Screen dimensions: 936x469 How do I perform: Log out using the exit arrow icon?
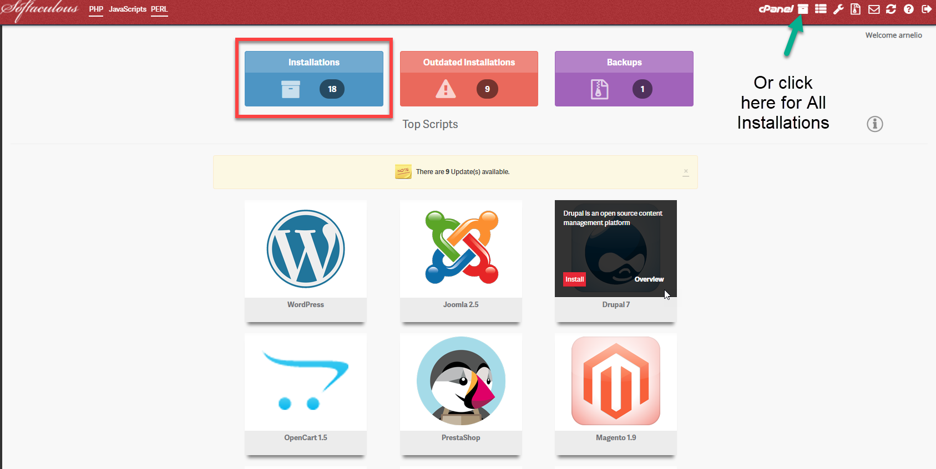926,9
